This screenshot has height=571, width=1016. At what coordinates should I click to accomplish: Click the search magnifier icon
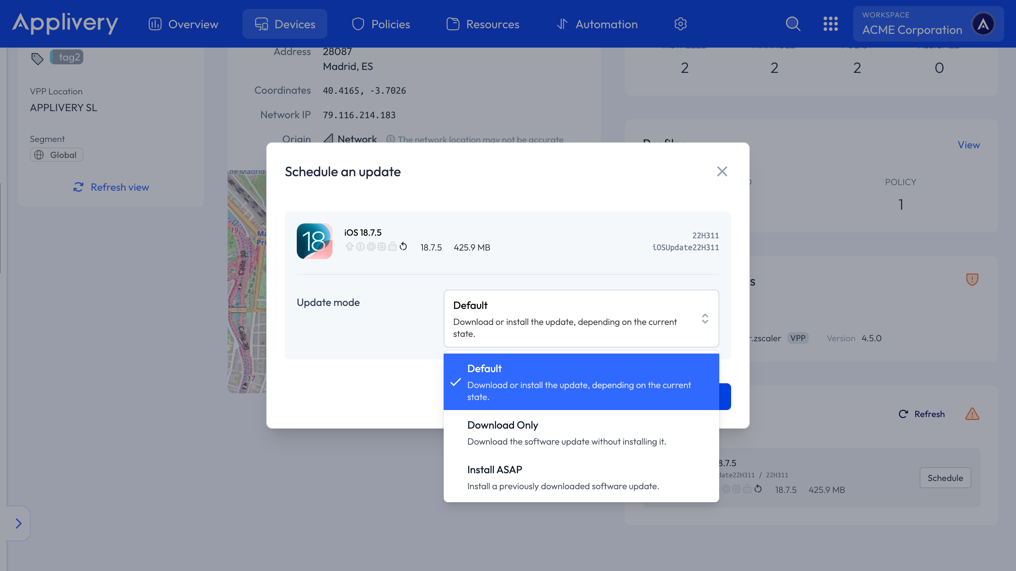click(x=793, y=24)
